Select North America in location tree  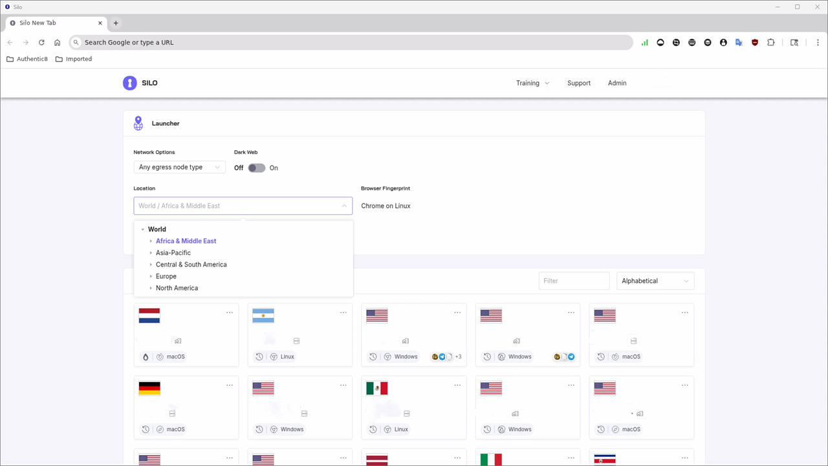[177, 288]
